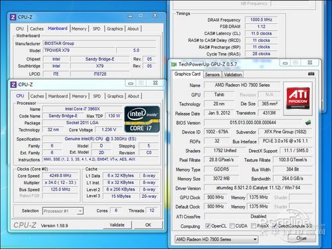Click the GPU-Z screenshot camera icon
Screen dimensions: 332x249
(311, 74)
